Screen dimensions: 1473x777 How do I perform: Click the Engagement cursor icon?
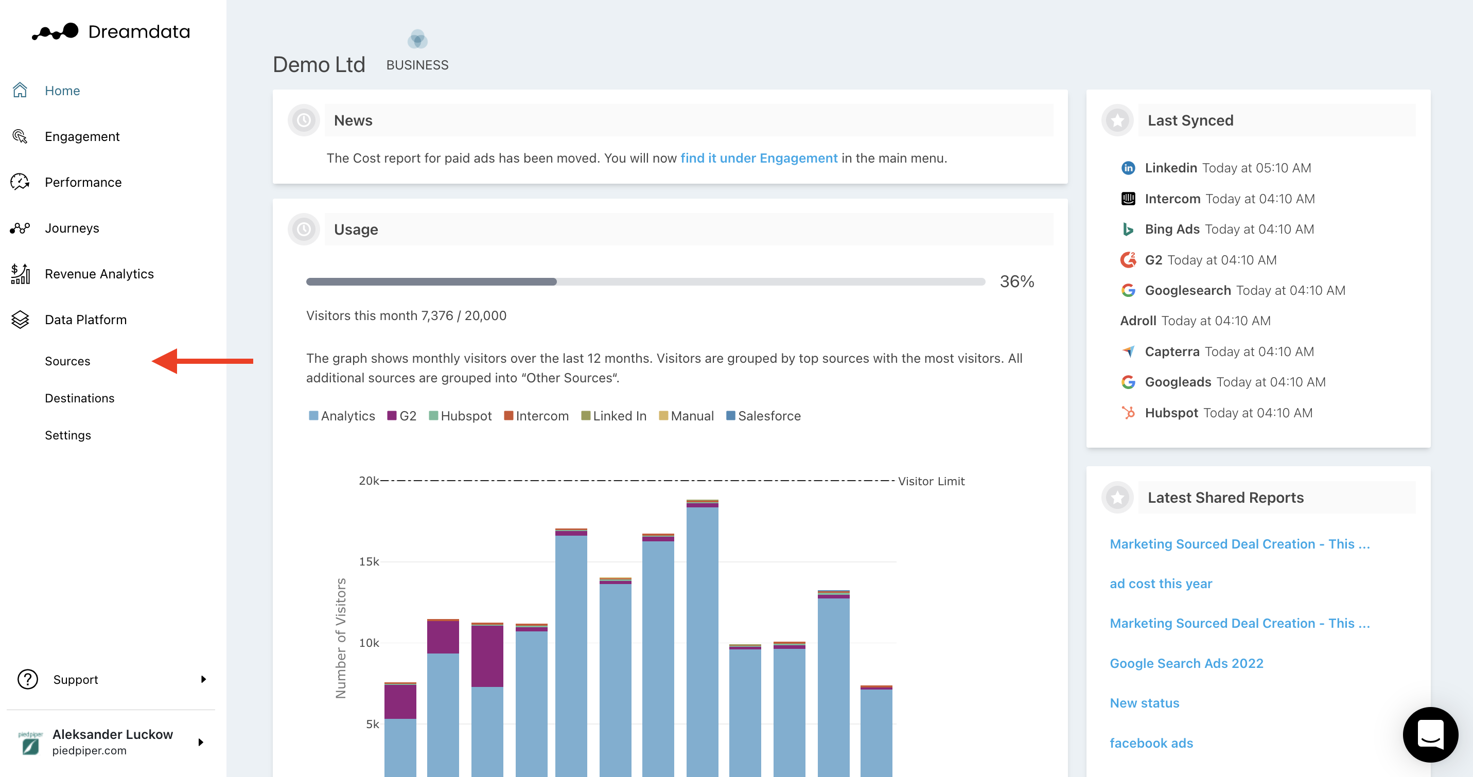tap(20, 136)
